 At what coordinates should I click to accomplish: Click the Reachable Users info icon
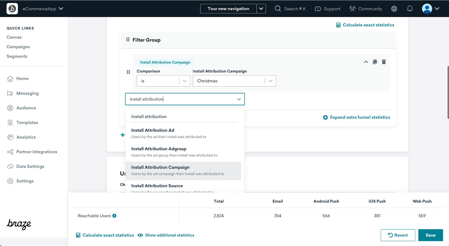[114, 216]
